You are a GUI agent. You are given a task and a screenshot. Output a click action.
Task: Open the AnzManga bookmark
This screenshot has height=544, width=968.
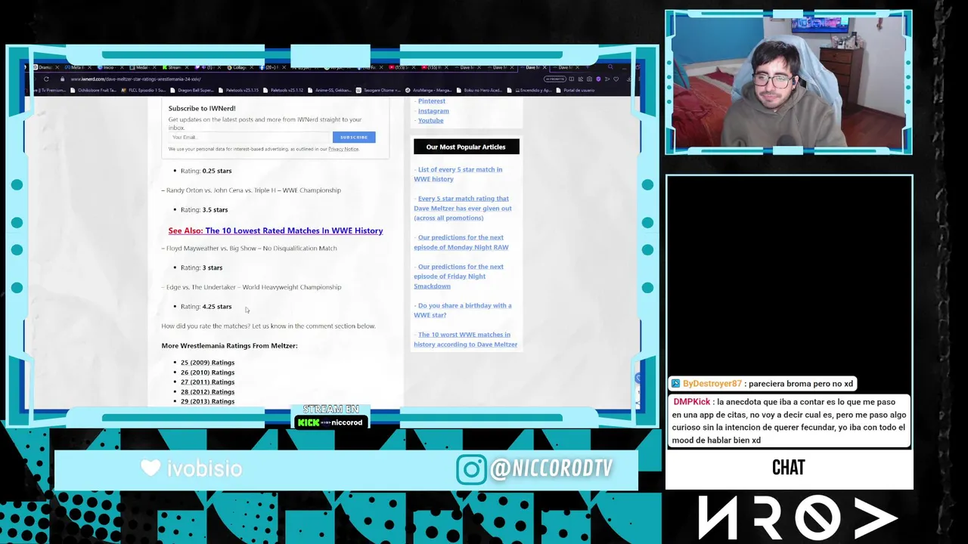pyautogui.click(x=429, y=90)
